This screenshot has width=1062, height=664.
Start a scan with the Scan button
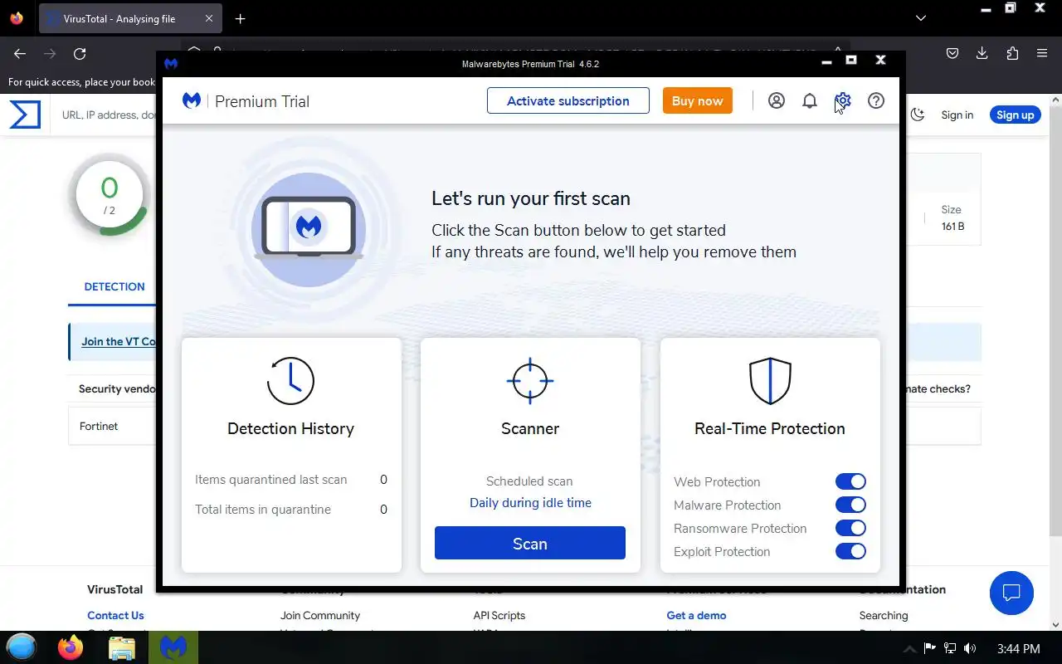coord(530,543)
